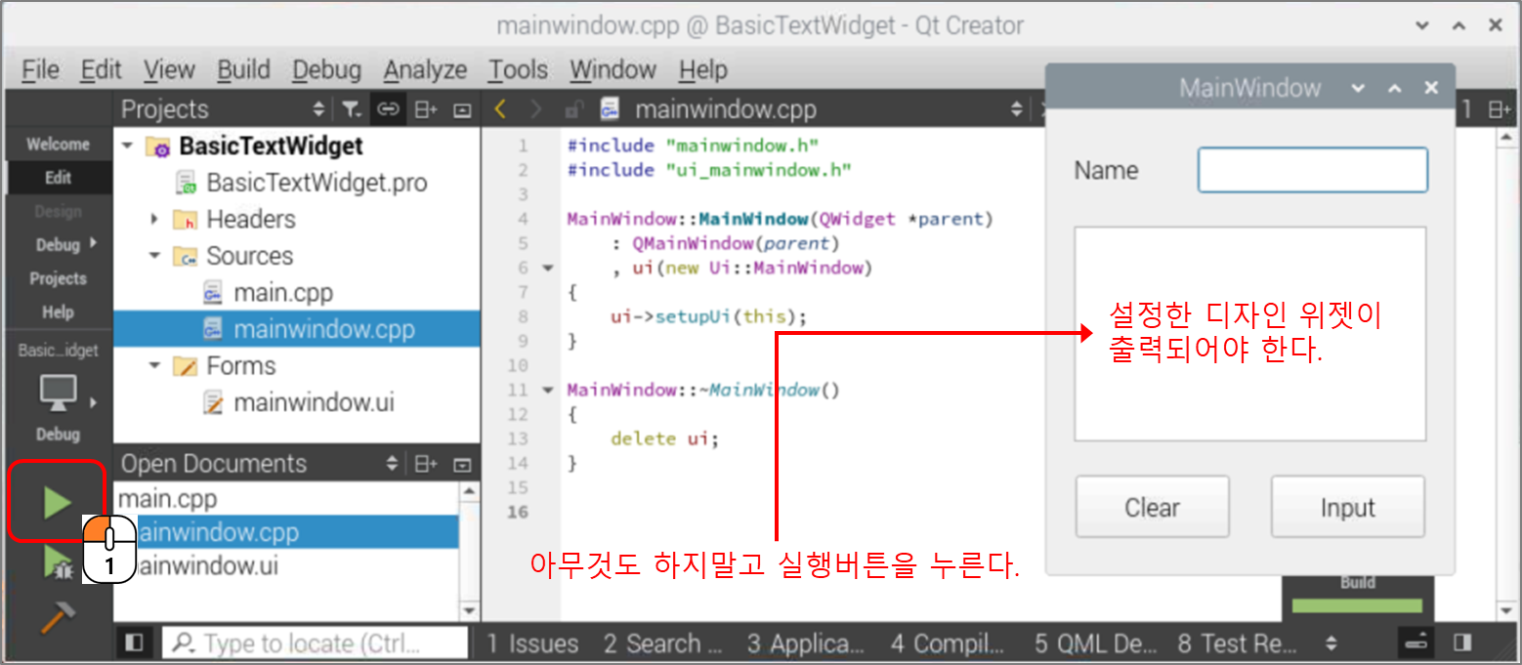The image size is (1522, 665).
Task: Fold the destructor code at line 11
Action: click(547, 390)
